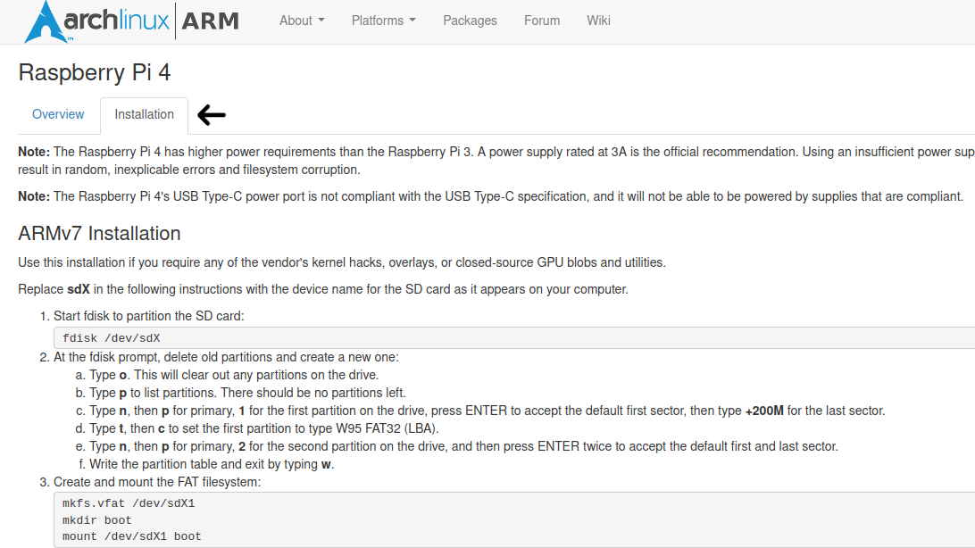The image size is (975, 548).
Task: Click the 'fdisk /dev/sdX' code block
Action: (x=514, y=338)
